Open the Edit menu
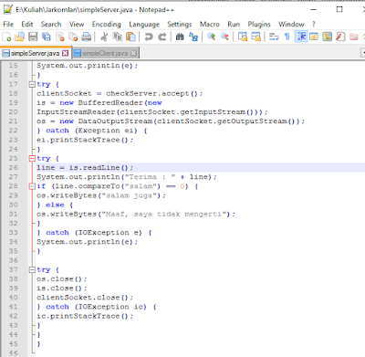Image resolution: width=365 pixels, height=357 pixels. coord(26,24)
